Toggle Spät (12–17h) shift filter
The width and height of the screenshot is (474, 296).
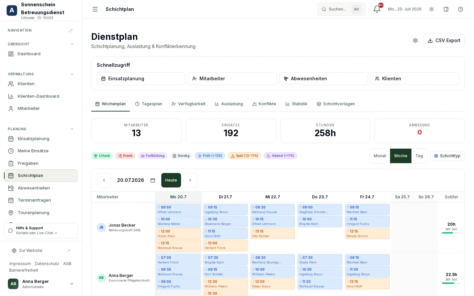tap(245, 156)
